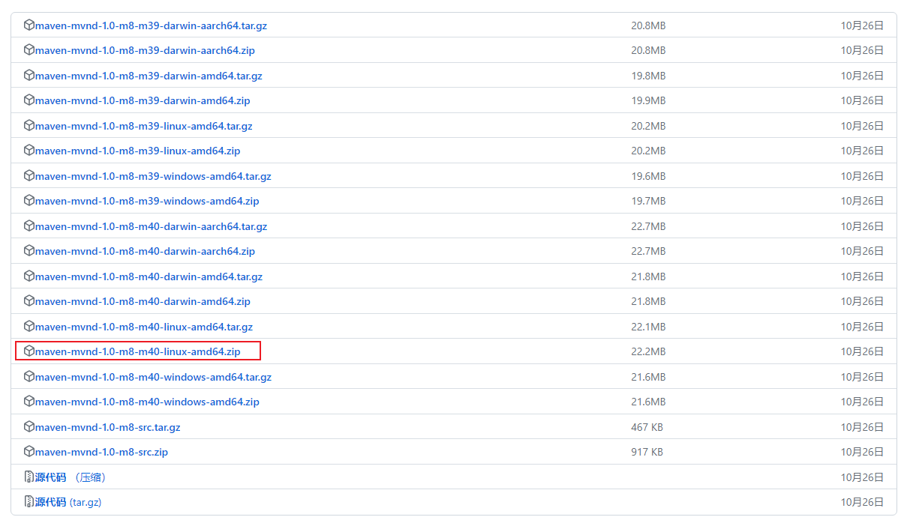Click package icon beside m40-linux-amd64.zip

coord(29,351)
